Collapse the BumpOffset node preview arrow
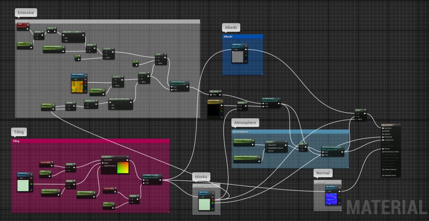This screenshot has height=221, width=429. 127,157
